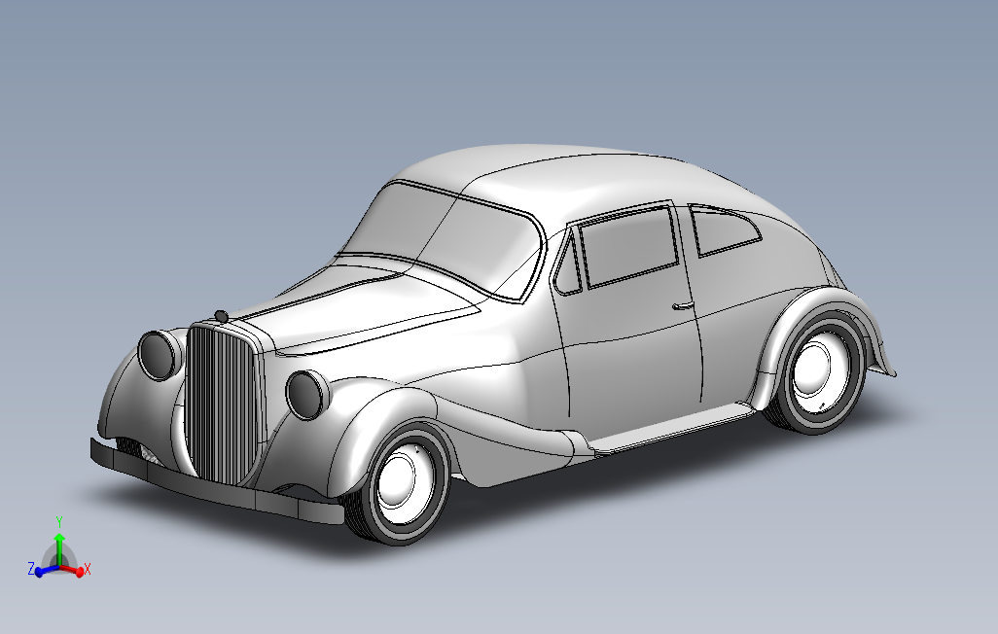998x634 pixels.
Task: Select the front bumper bar
Action: point(216,485)
